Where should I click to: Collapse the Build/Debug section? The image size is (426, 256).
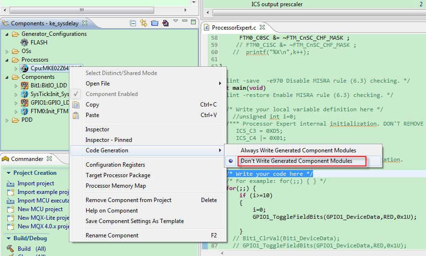pyautogui.click(x=9, y=238)
